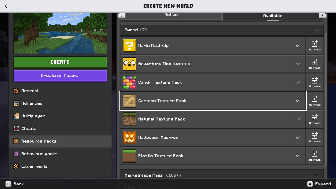Click the green Create button
Viewport: 336px width, 189px height.
tap(60, 62)
